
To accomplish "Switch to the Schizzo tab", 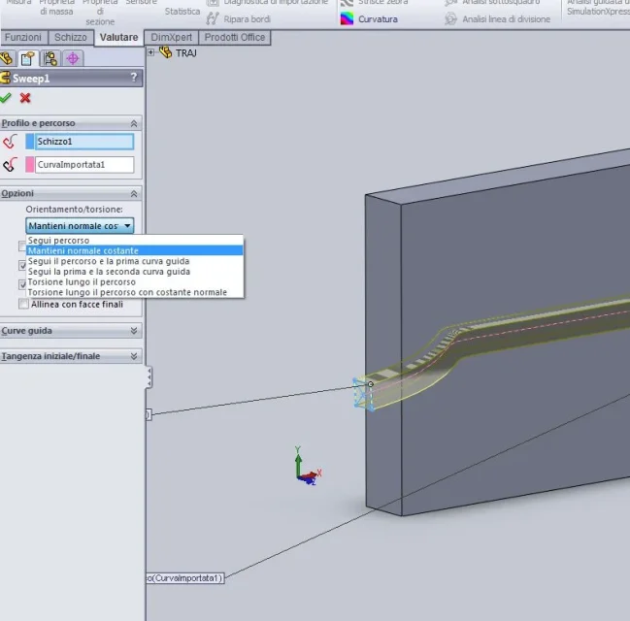I will pos(71,37).
